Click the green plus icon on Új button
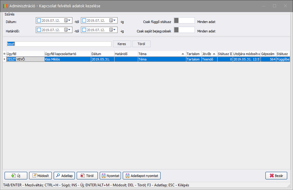This screenshot has height=190, width=293. coord(13,176)
